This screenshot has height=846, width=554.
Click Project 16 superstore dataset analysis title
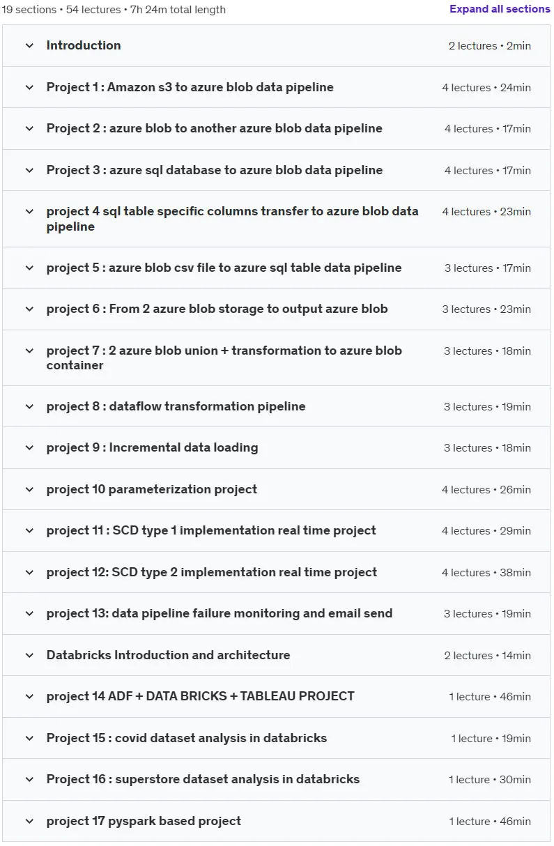point(203,779)
